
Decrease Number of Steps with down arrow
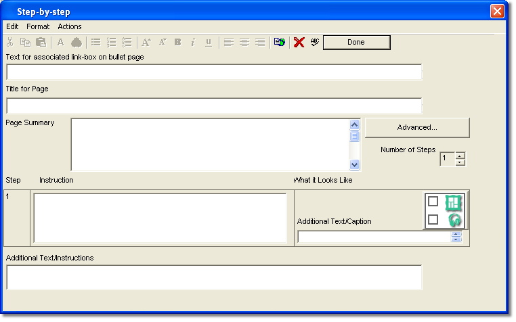click(460, 163)
